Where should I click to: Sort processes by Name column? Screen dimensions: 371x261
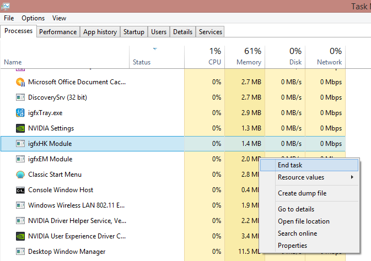[65, 57]
